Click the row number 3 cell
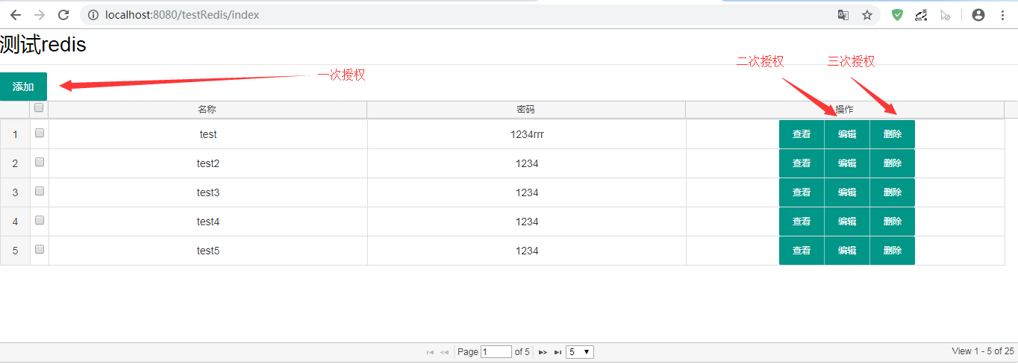The height and width of the screenshot is (364, 1018). pyautogui.click(x=15, y=192)
